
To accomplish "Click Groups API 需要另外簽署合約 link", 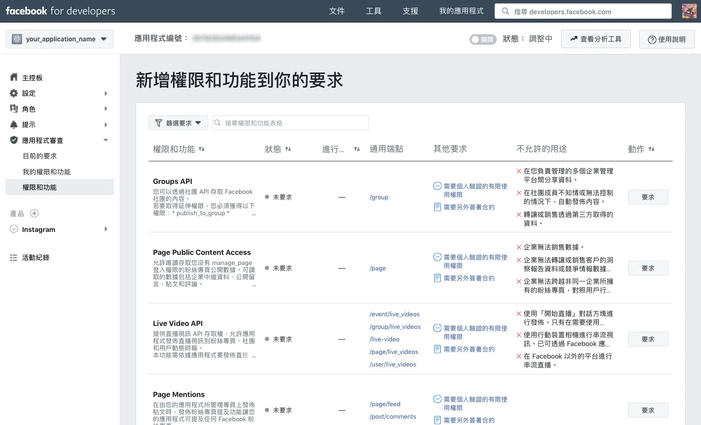I will 469,207.
